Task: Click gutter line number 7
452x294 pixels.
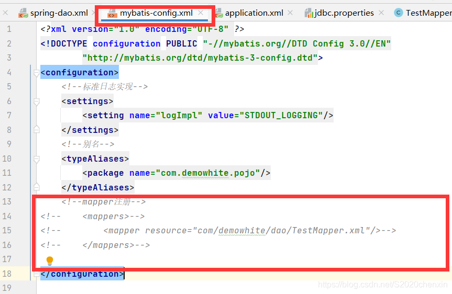Action: 9,116
